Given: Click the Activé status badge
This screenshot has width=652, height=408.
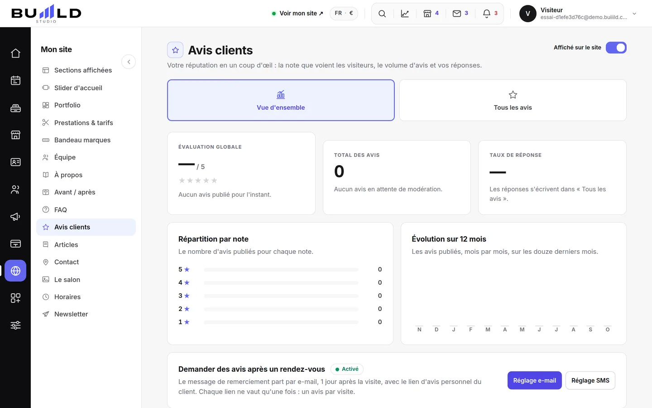Looking at the screenshot, I should coord(347,369).
